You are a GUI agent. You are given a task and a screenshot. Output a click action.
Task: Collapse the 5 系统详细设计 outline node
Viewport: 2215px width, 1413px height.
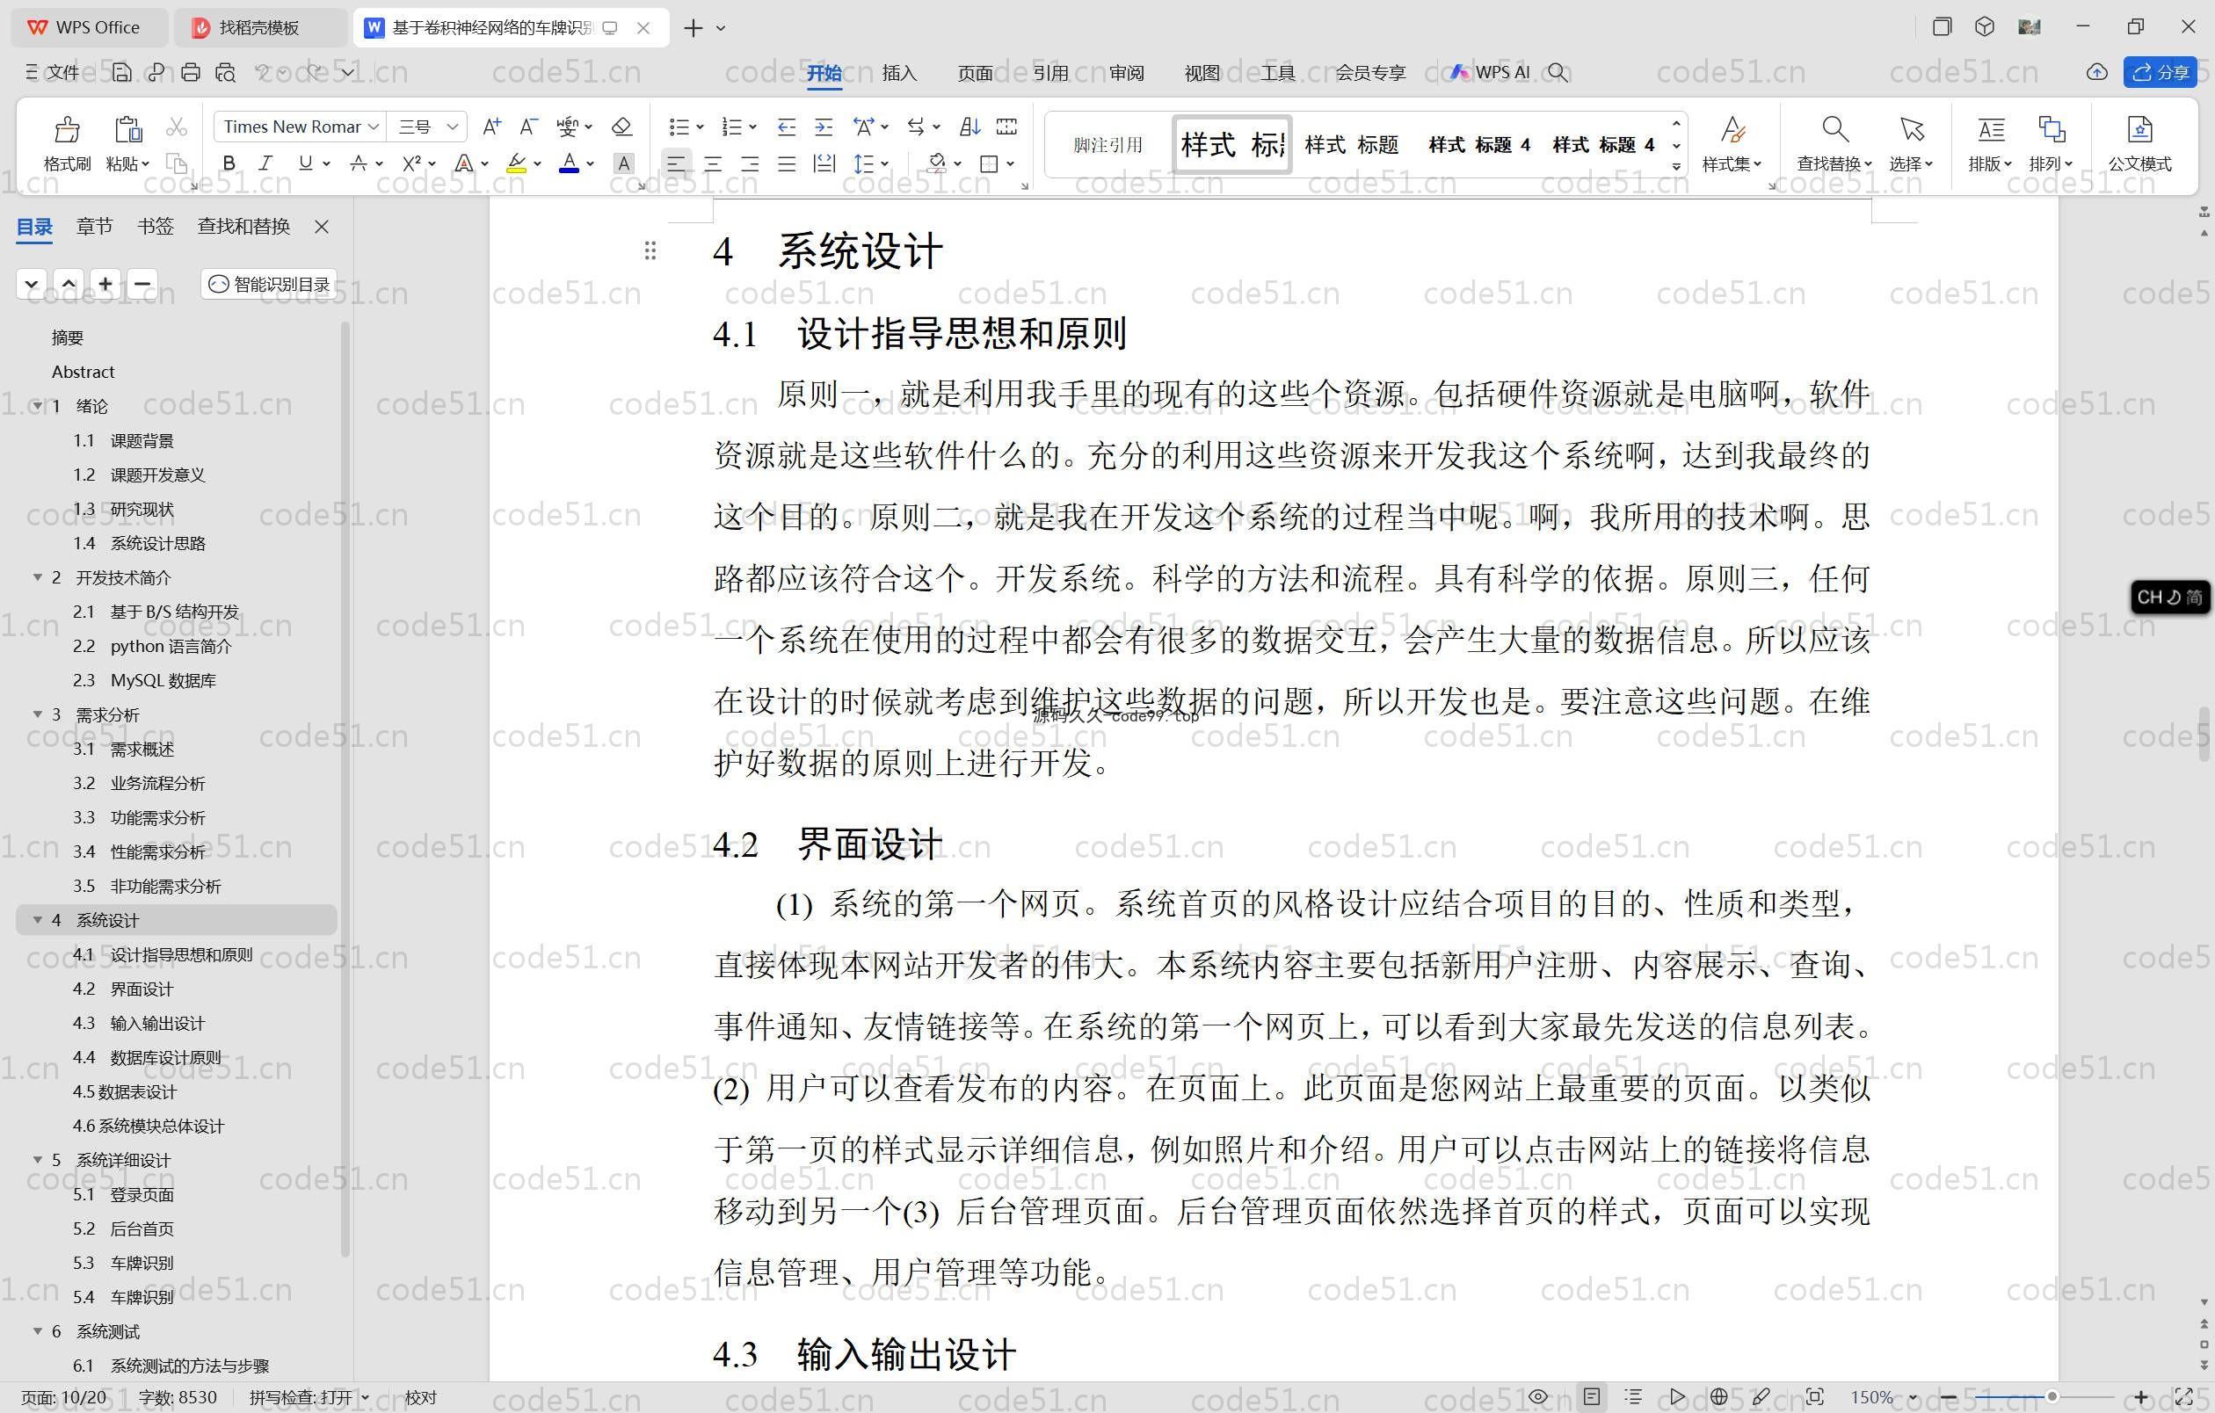(x=38, y=1159)
